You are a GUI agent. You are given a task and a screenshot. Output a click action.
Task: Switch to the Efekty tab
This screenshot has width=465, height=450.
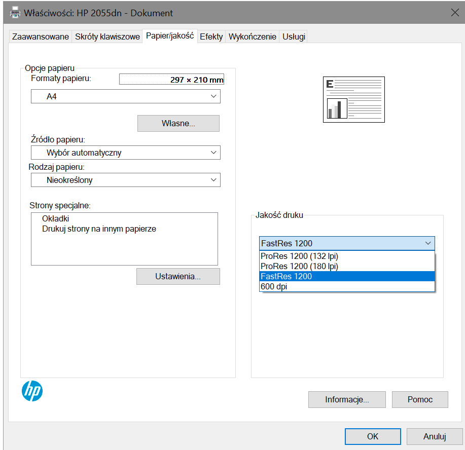click(x=211, y=36)
